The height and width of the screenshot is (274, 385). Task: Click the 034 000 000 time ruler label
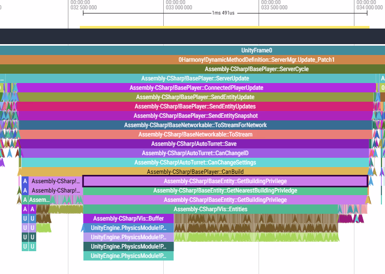[369, 5]
